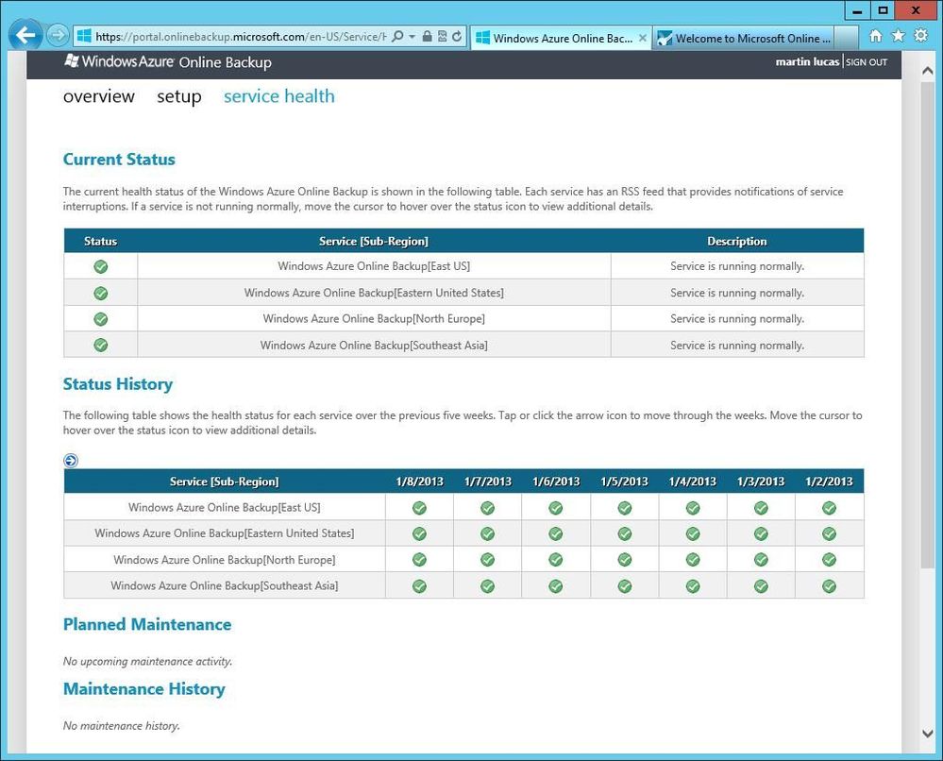Screen dimensions: 943x761
Task: Open browser Tools gear icon
Action: (920, 36)
